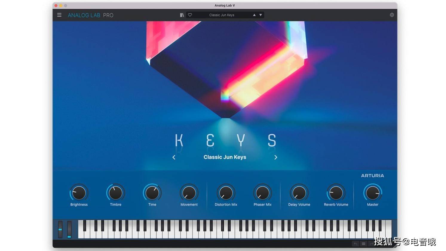Play a key on the virtual piano keyboard
Viewport: 446px width, 251px height.
(x=235, y=229)
